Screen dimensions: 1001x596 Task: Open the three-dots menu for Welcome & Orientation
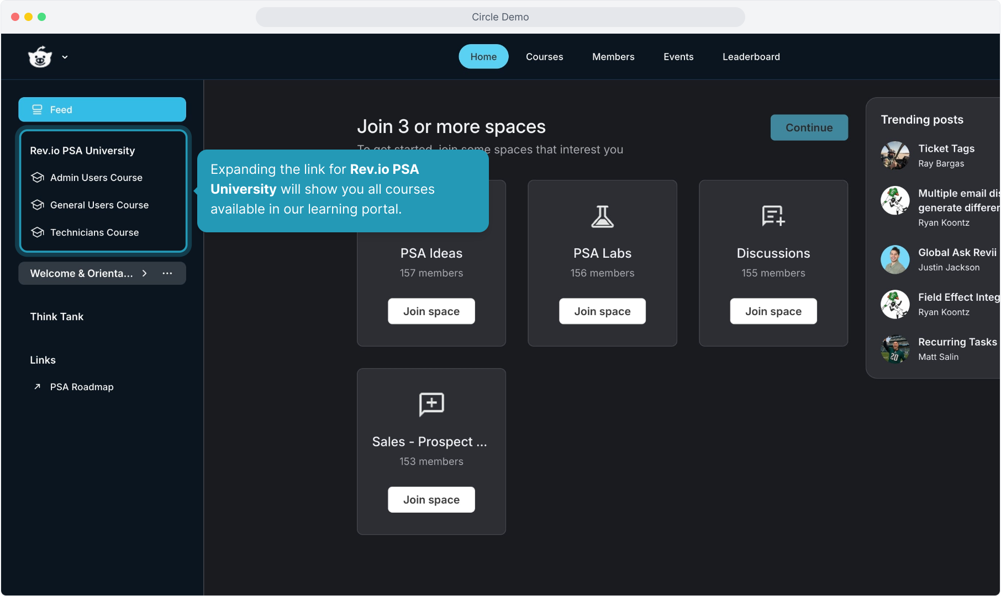coord(167,273)
